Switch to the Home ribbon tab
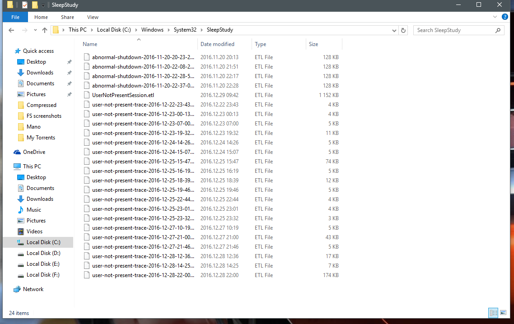The height and width of the screenshot is (324, 514). (x=41, y=17)
